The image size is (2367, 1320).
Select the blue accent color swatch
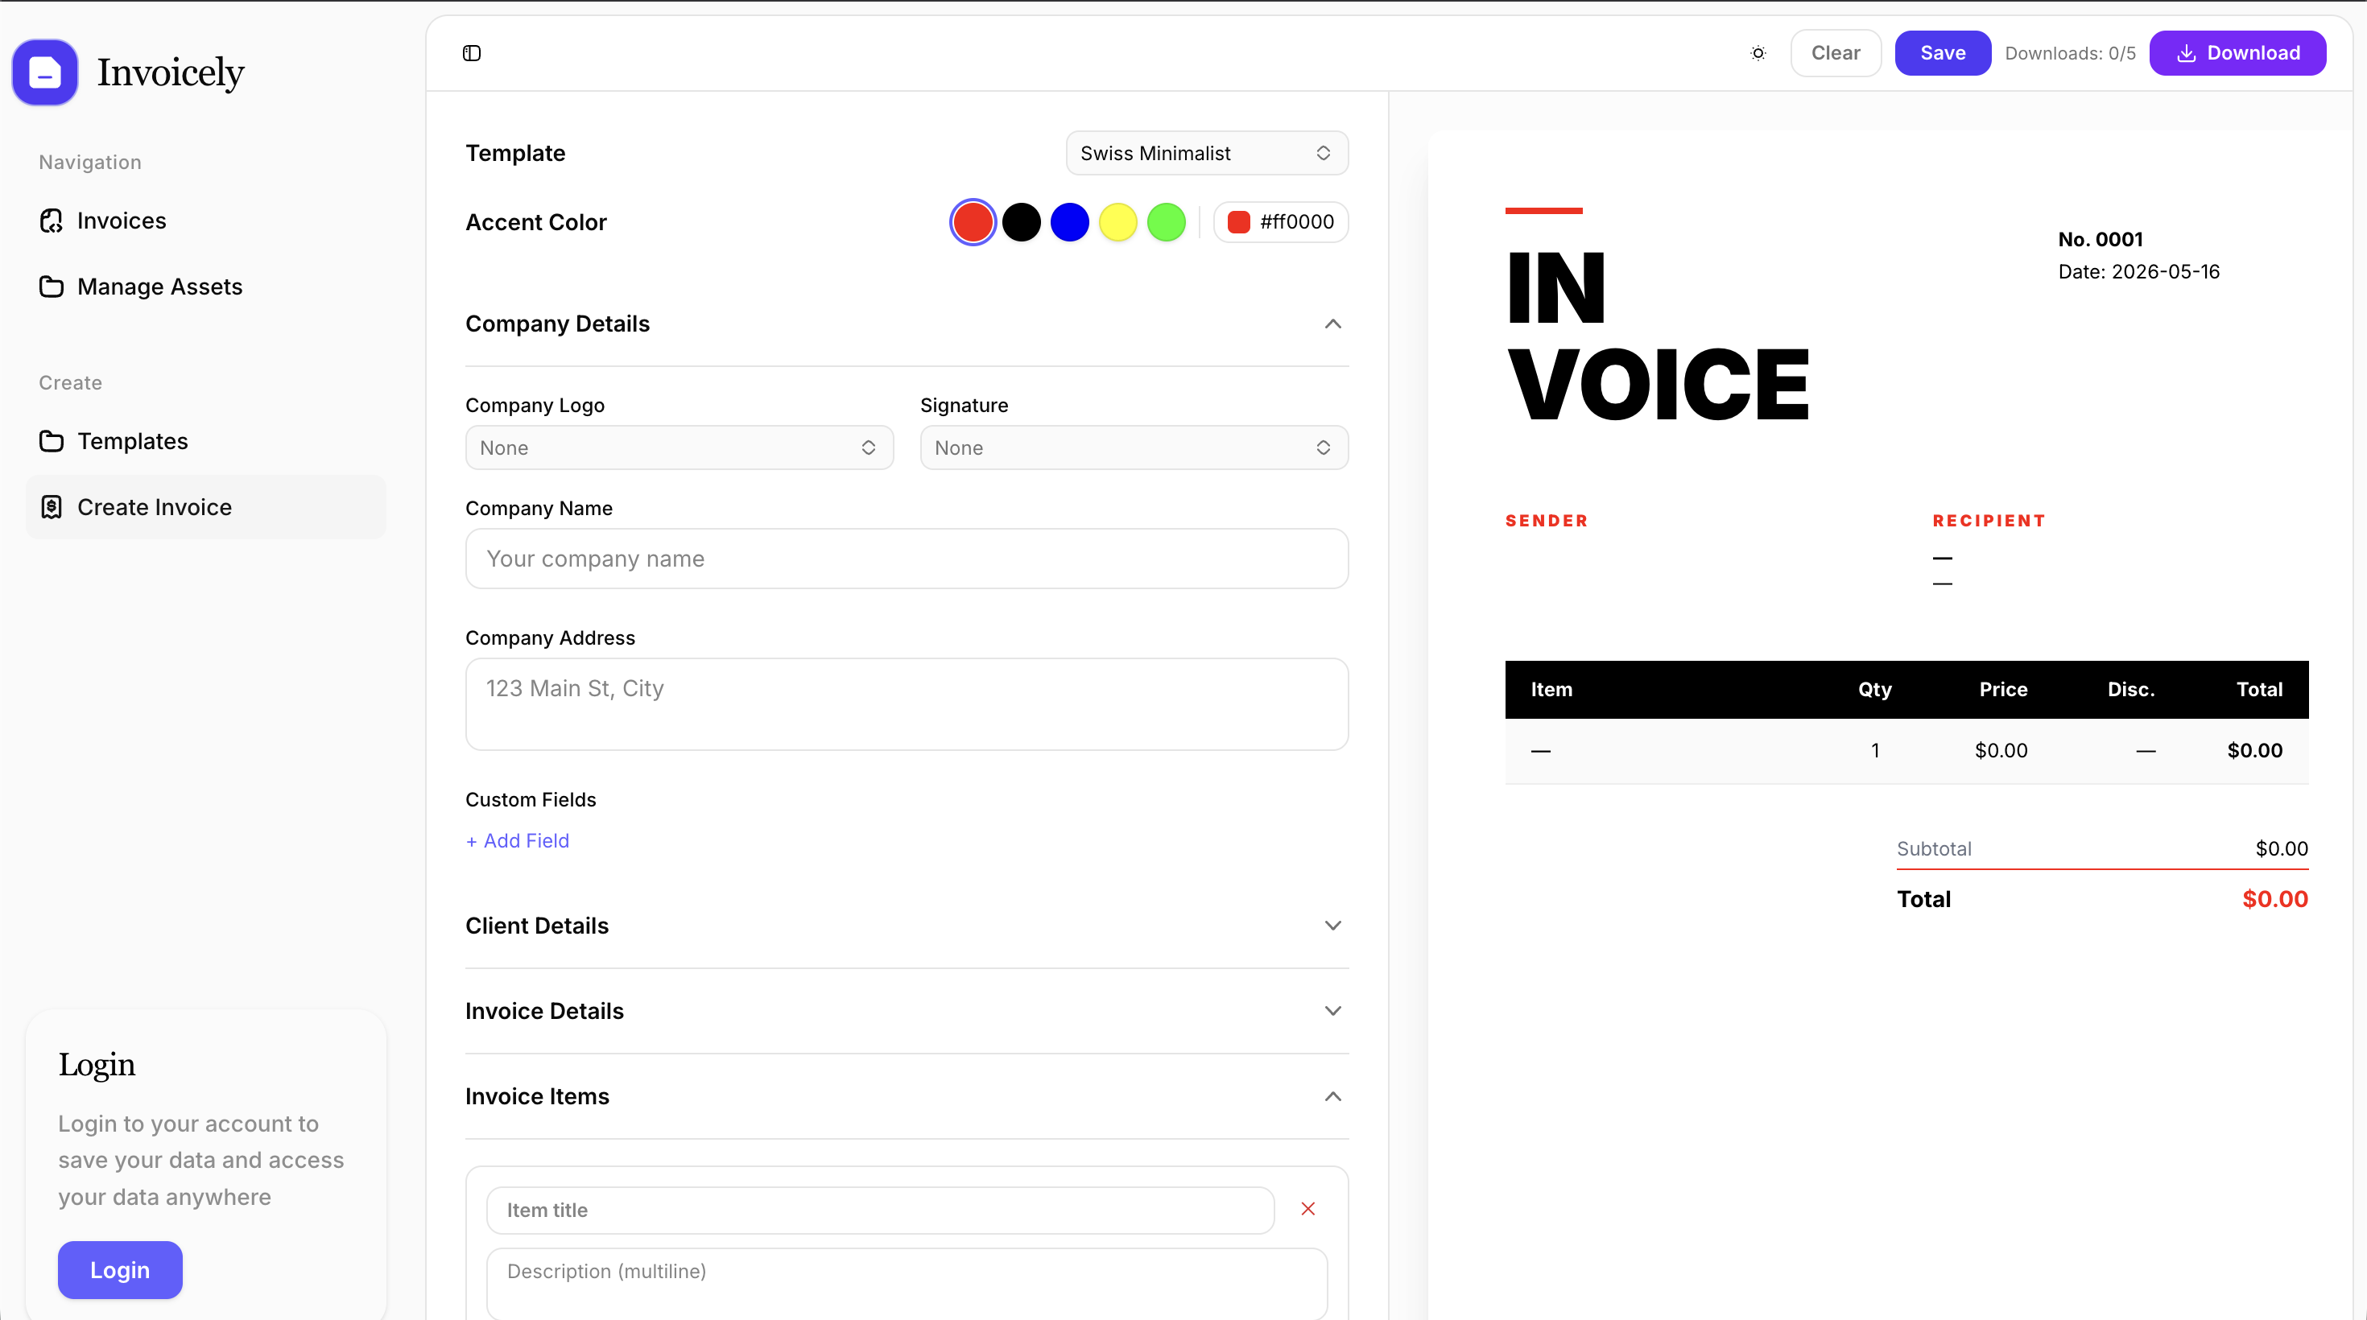tap(1069, 222)
